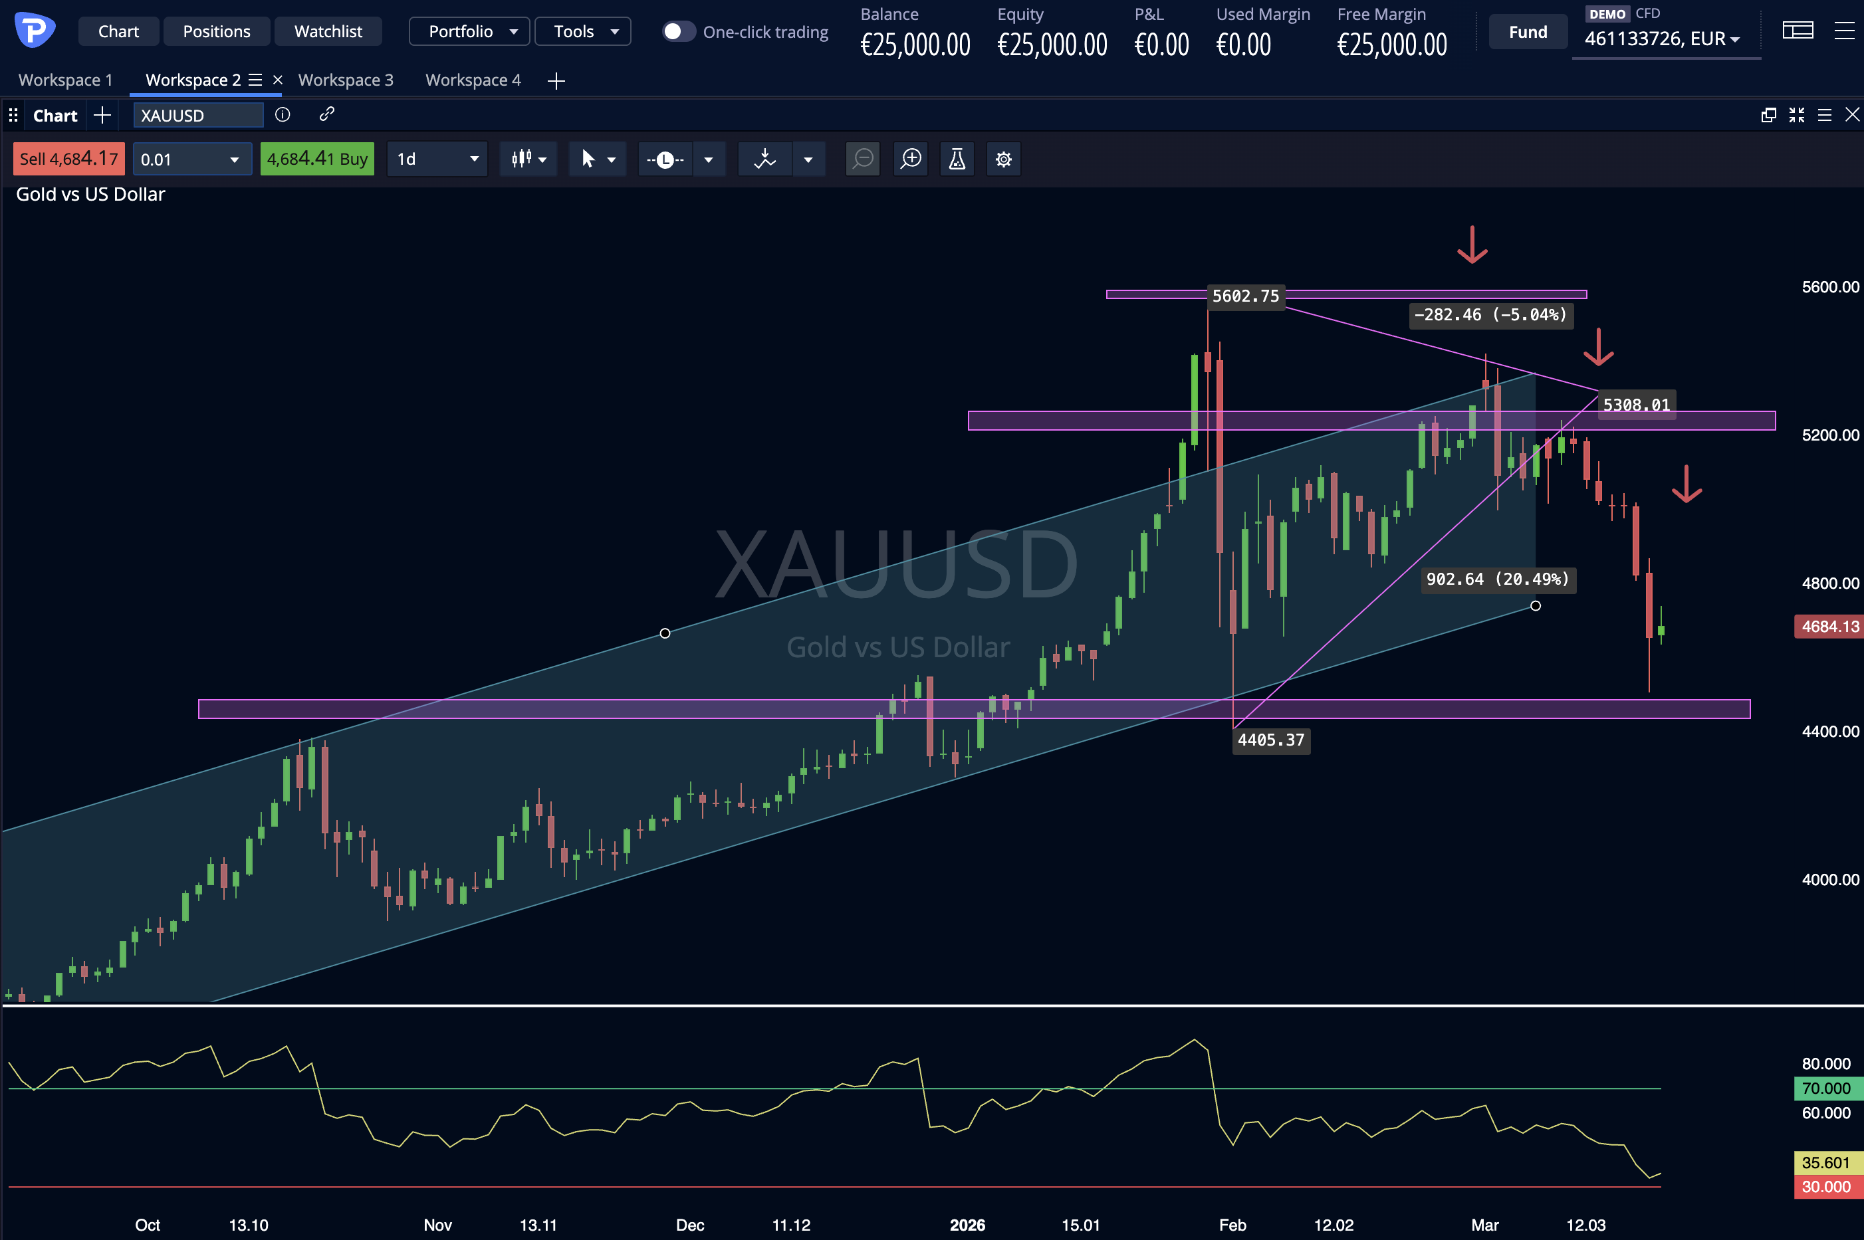
Task: Open the Portfolio menu
Action: (469, 32)
